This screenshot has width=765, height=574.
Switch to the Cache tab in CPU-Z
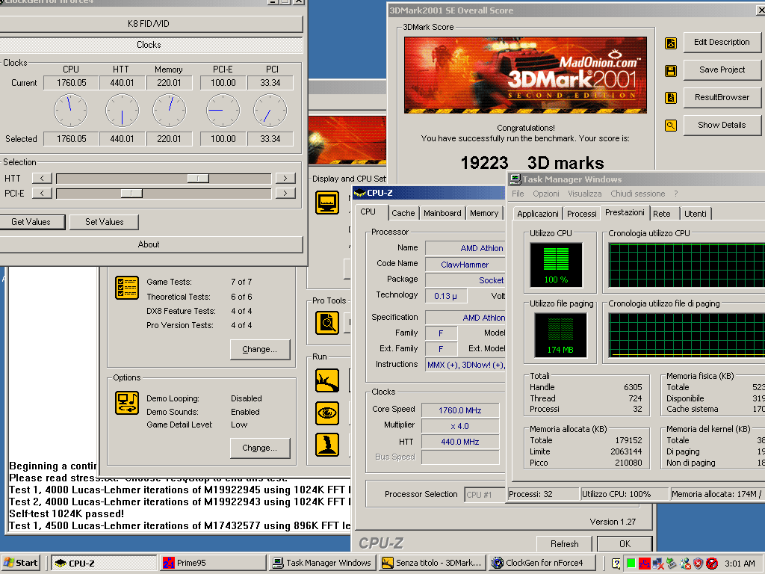(403, 213)
